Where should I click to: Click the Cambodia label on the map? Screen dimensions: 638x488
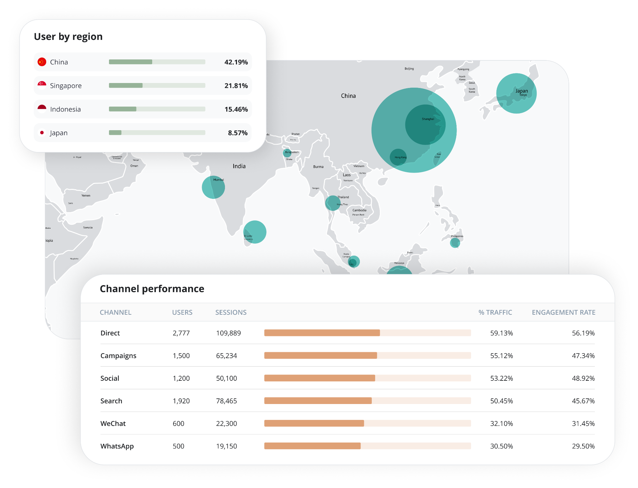click(359, 210)
